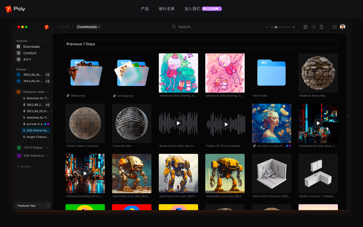Click the A1111 hexagon icon
The image size is (363, 227).
coord(18,60)
